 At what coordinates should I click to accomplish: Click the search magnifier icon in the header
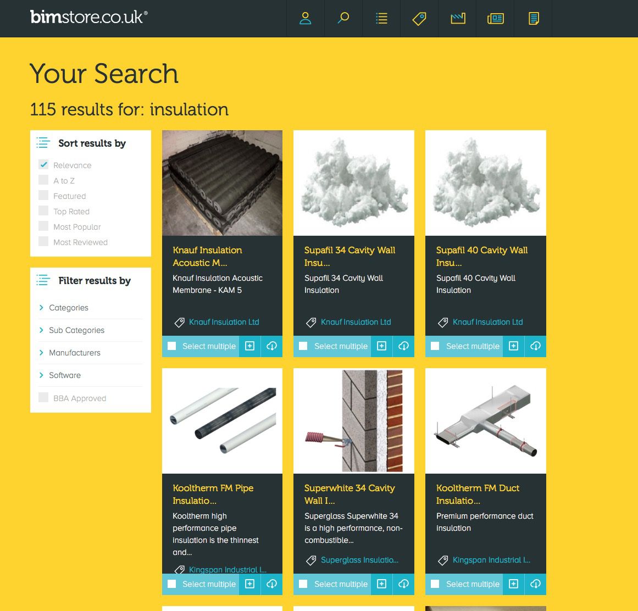pos(343,18)
